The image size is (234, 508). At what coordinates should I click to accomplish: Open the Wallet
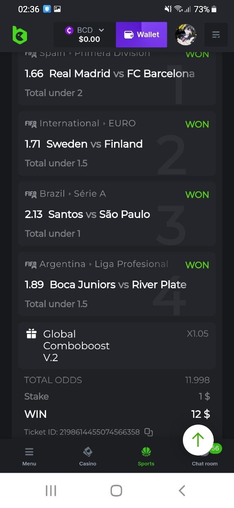[141, 35]
